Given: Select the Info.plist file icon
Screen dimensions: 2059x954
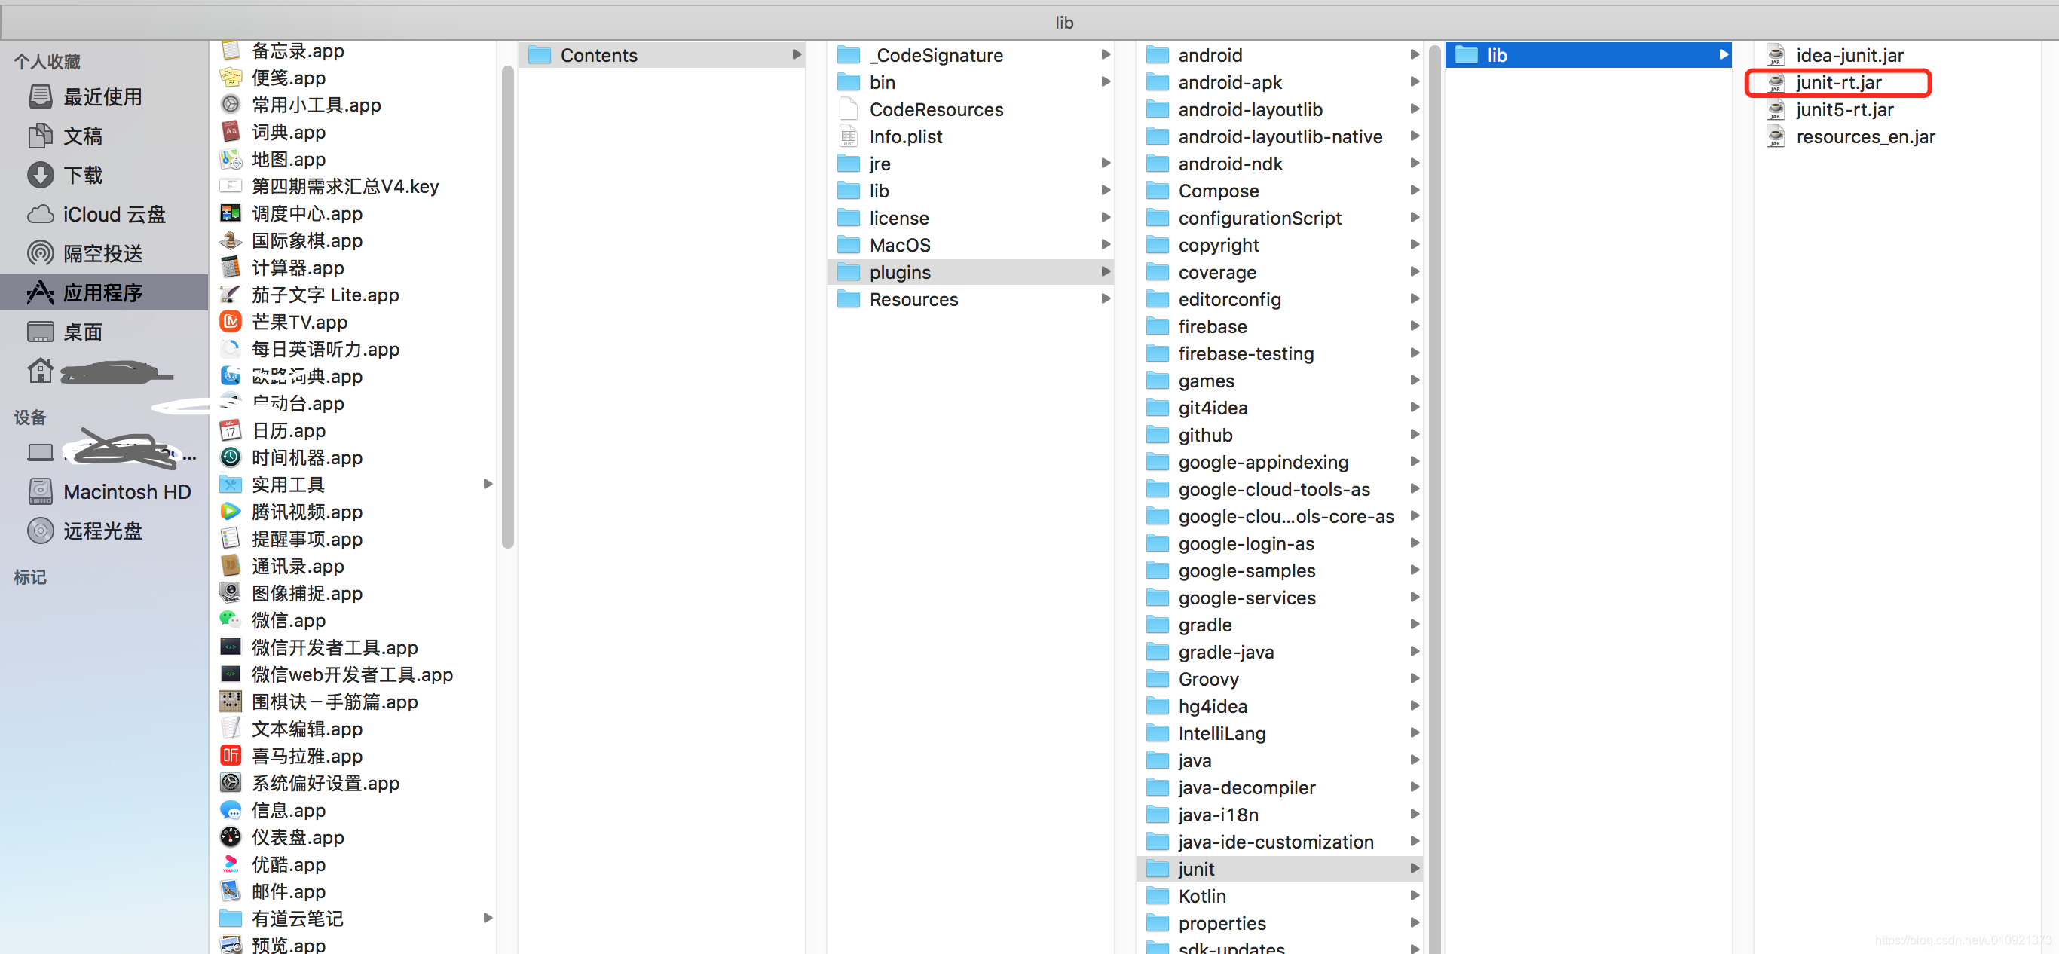Looking at the screenshot, I should [848, 136].
